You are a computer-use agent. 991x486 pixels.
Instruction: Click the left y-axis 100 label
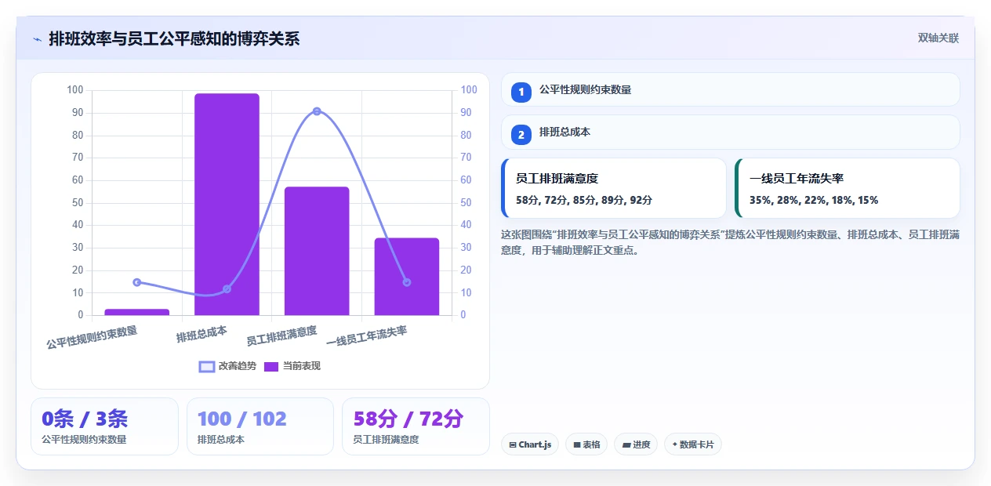click(x=75, y=90)
